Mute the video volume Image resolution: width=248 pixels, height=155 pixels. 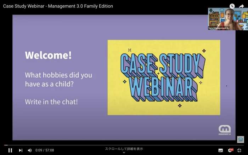[x=30, y=150]
